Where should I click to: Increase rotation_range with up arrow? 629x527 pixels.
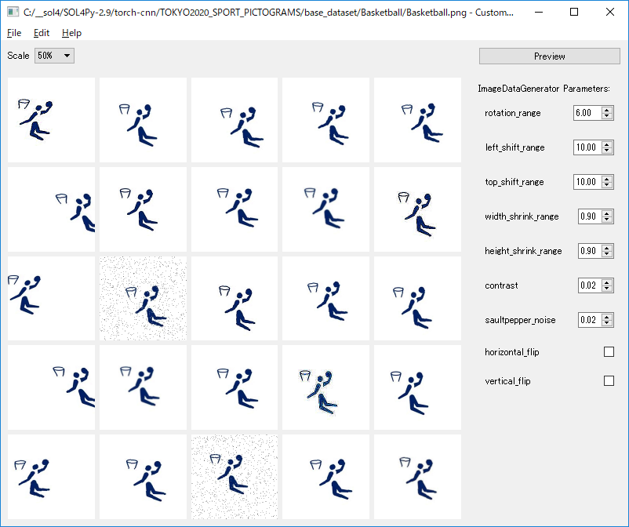click(x=607, y=110)
